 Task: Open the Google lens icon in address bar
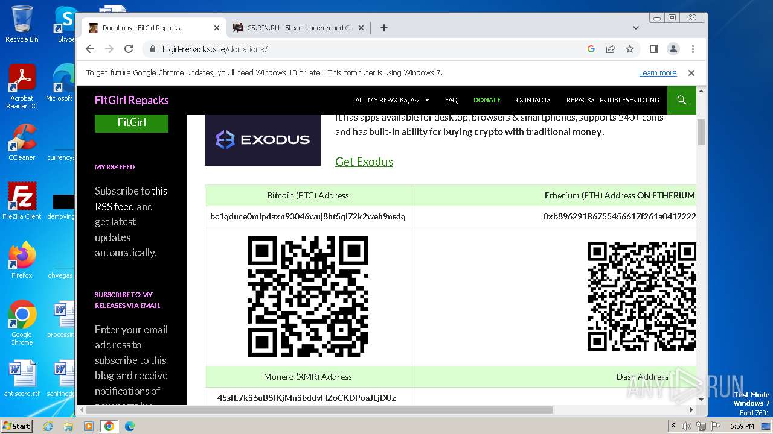click(x=591, y=49)
